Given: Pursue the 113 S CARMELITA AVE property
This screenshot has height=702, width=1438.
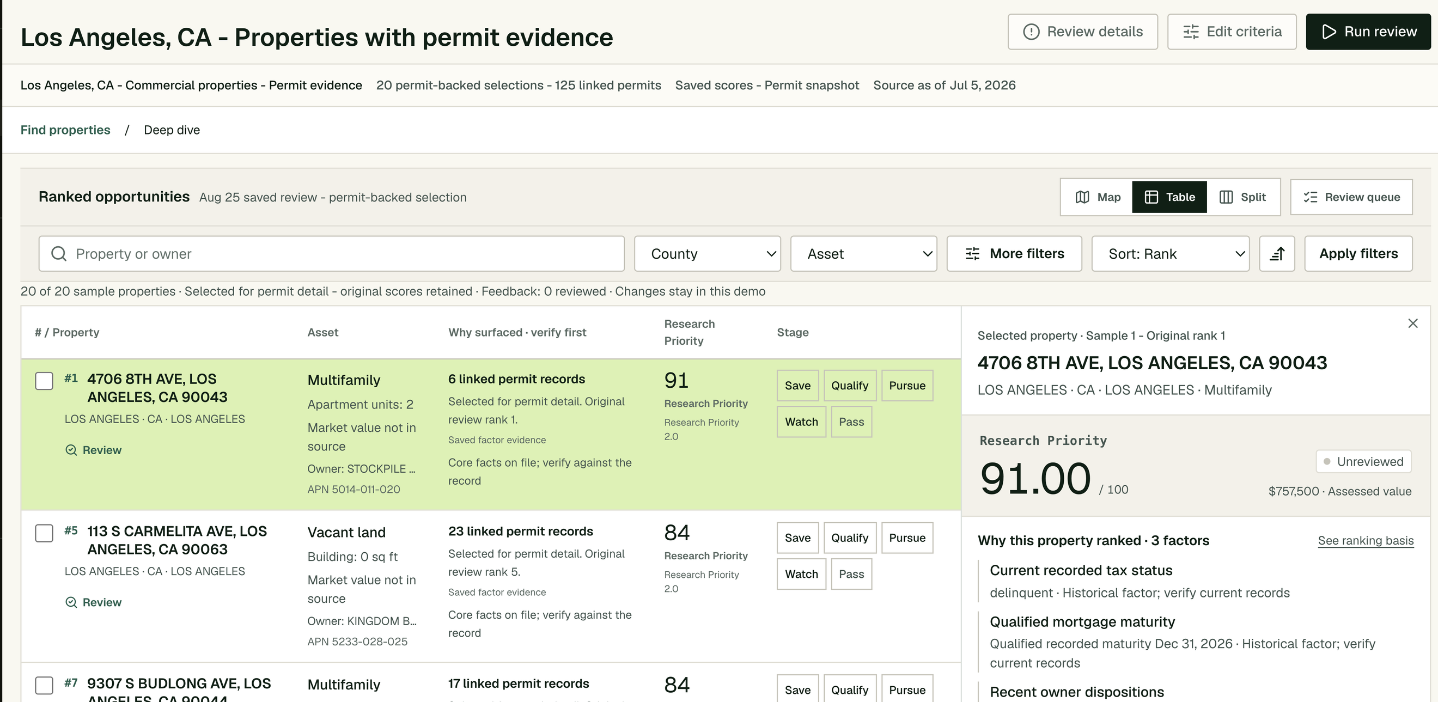Looking at the screenshot, I should 907,538.
